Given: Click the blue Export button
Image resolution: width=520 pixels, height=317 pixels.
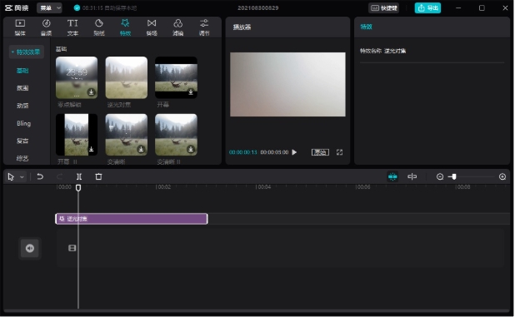Looking at the screenshot, I should 427,8.
